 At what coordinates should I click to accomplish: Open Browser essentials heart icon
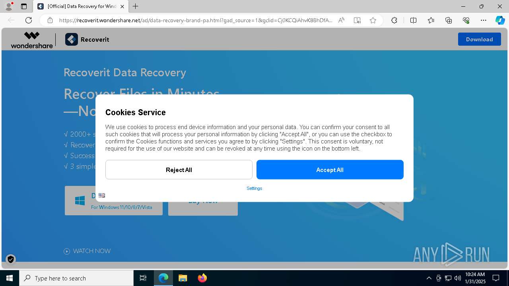pyautogui.click(x=466, y=20)
